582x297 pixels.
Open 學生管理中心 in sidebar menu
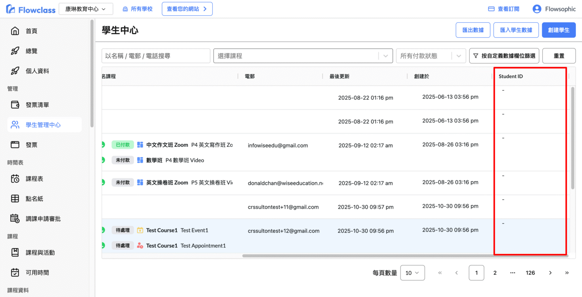click(44, 125)
